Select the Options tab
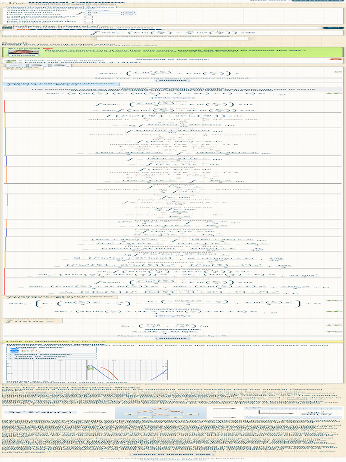This screenshot has height=462, width=346. pyautogui.click(x=100, y=7)
